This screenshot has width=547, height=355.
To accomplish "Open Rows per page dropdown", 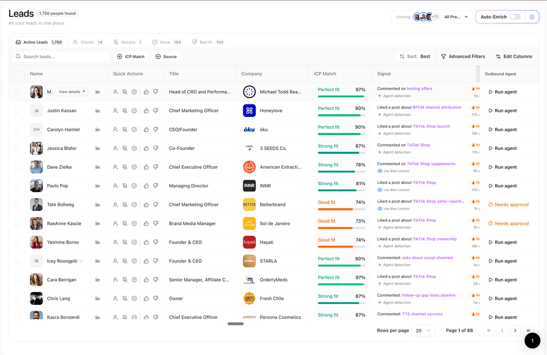I will 423,330.
